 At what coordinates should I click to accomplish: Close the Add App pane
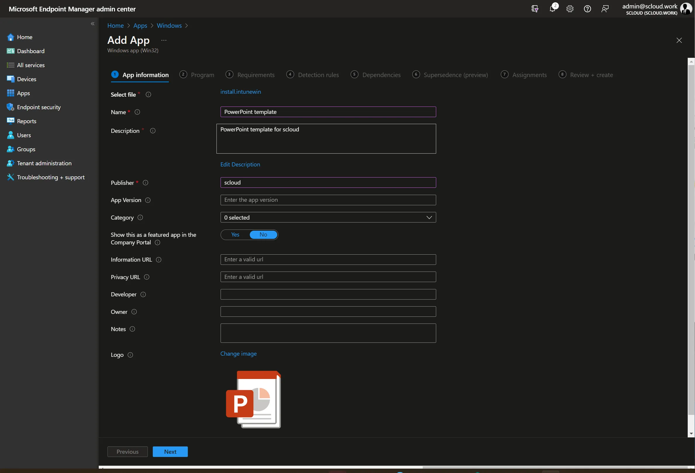(x=679, y=40)
